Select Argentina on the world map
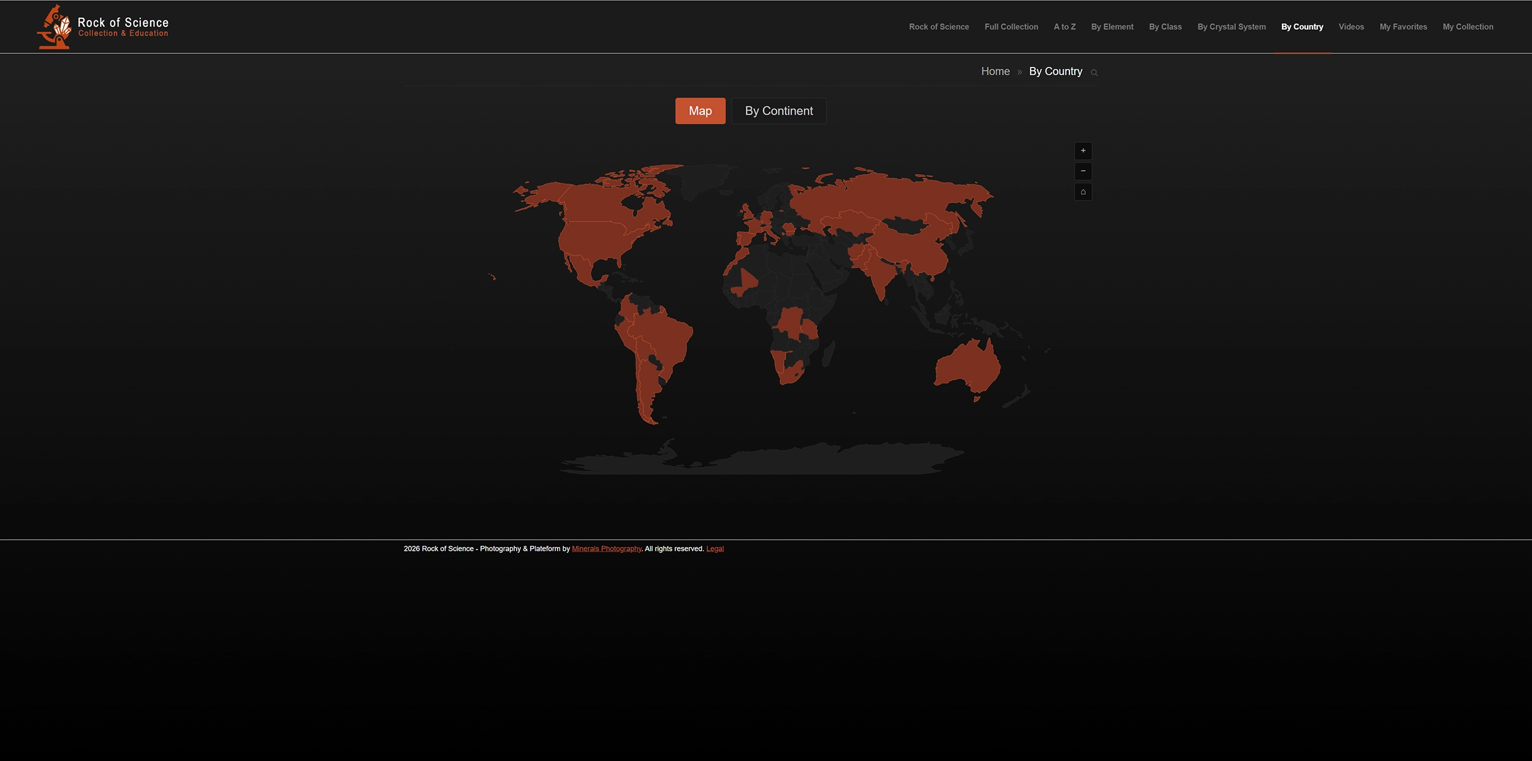This screenshot has width=1532, height=761. tap(648, 383)
